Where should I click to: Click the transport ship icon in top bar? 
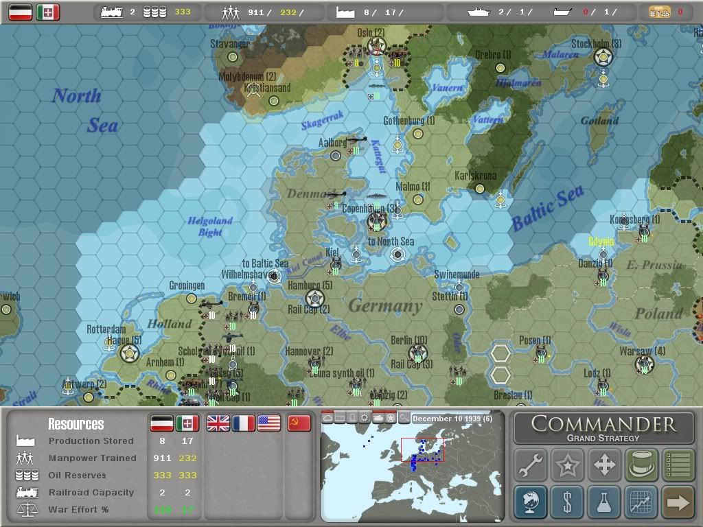click(563, 12)
